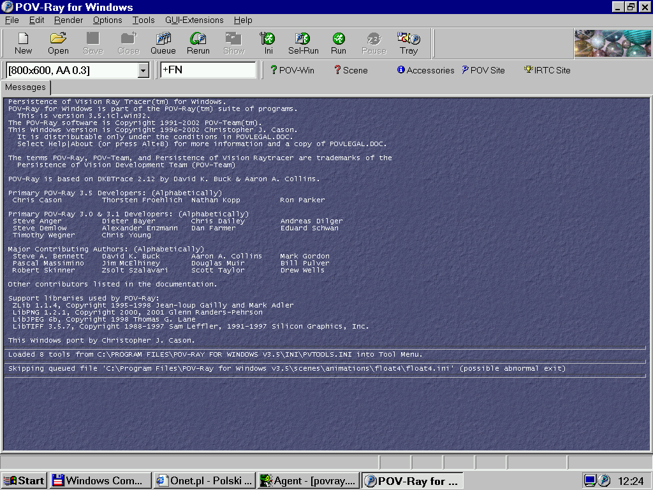Open the Scene help link
Image resolution: width=653 pixels, height=490 pixels.
(x=351, y=70)
